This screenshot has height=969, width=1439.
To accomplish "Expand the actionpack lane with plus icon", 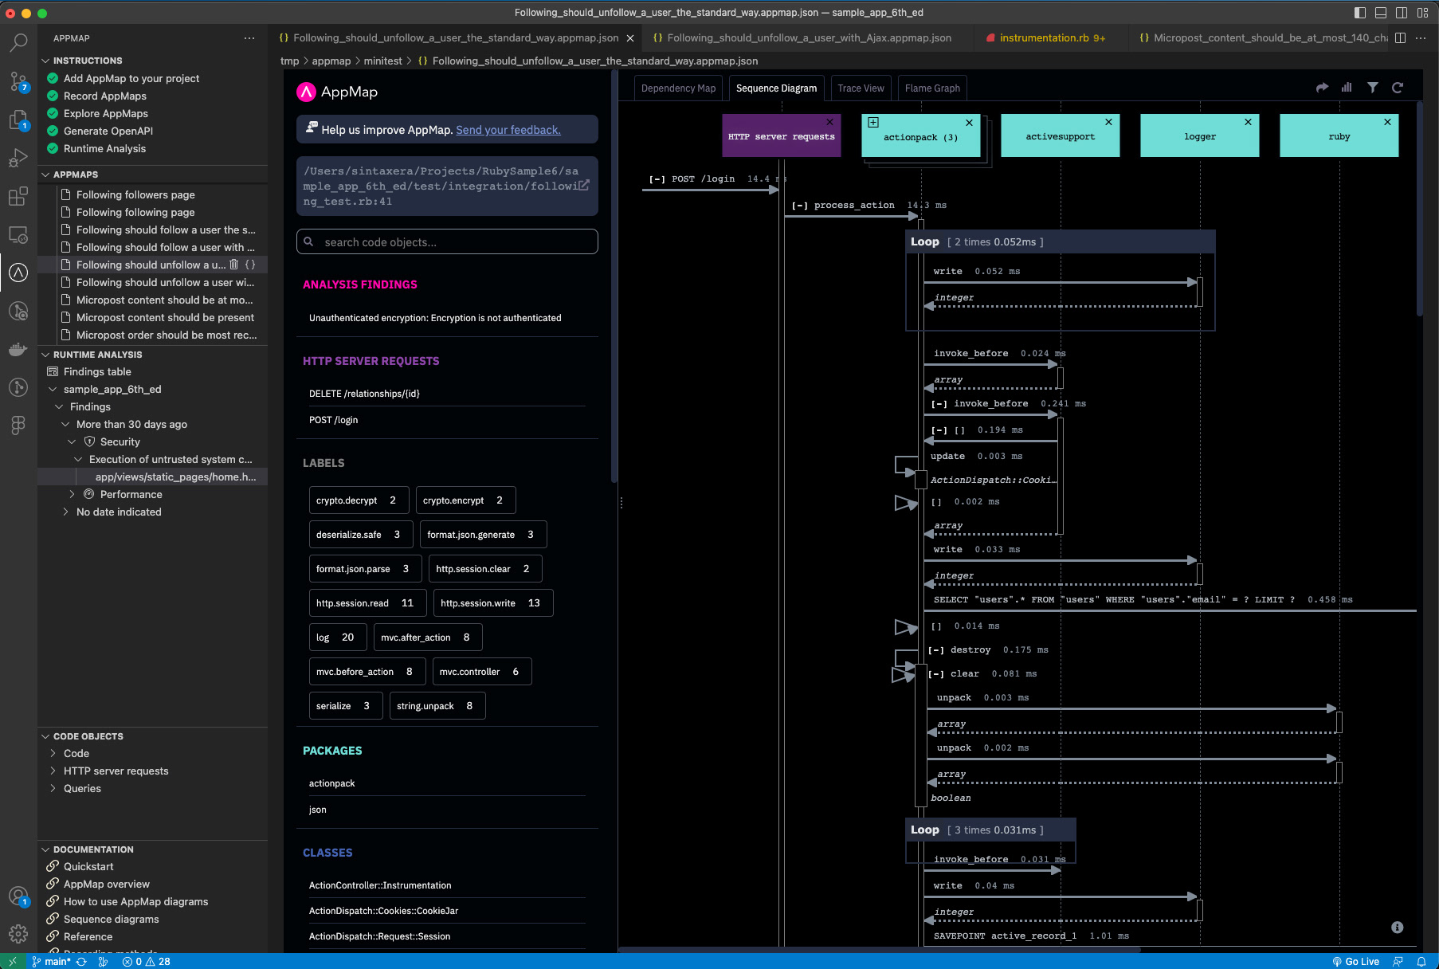I will point(873,122).
